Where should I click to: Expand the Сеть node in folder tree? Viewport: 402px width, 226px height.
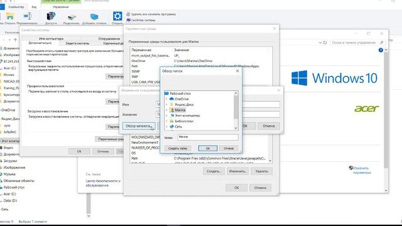166,127
